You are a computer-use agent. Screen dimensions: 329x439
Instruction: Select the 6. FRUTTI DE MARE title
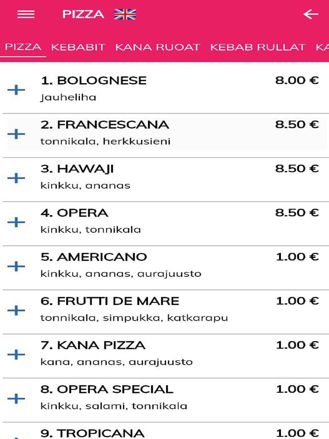(110, 301)
